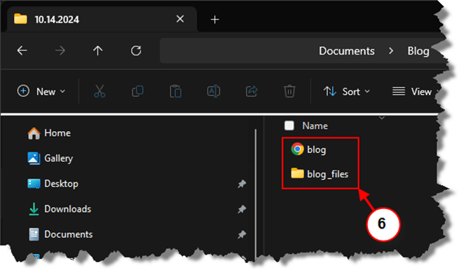Open Documents in the navigation pane

coord(60,234)
